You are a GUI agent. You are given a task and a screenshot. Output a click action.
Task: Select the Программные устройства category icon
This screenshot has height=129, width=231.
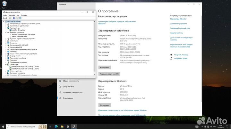(8, 62)
